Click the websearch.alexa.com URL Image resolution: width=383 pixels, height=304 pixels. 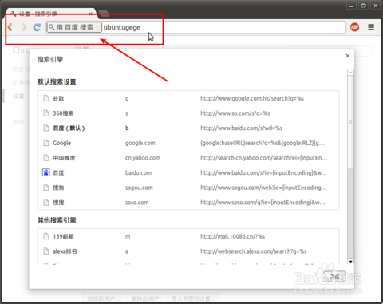click(x=254, y=251)
